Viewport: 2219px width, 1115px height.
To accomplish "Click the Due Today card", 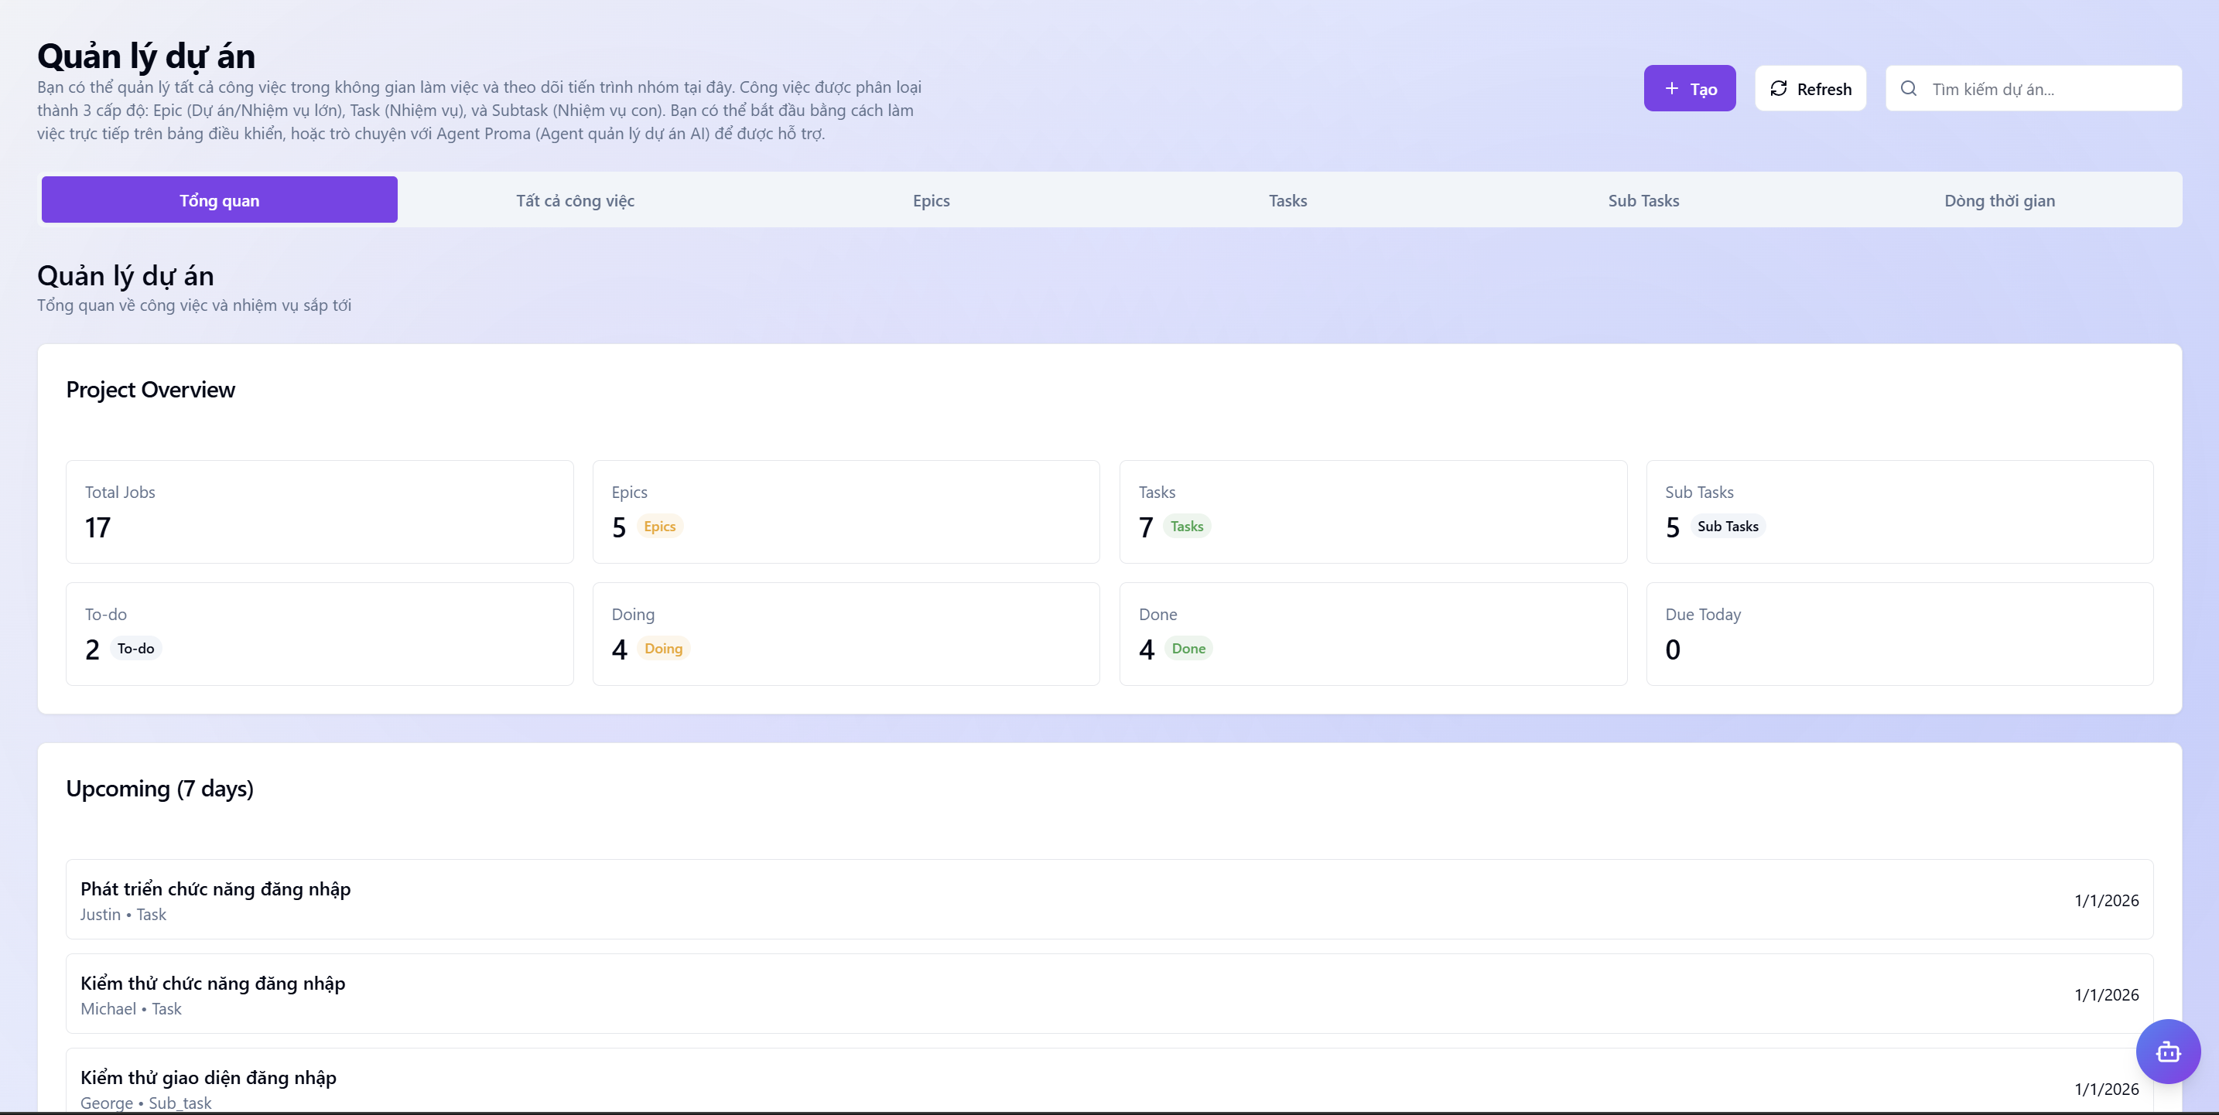I will click(x=1899, y=634).
